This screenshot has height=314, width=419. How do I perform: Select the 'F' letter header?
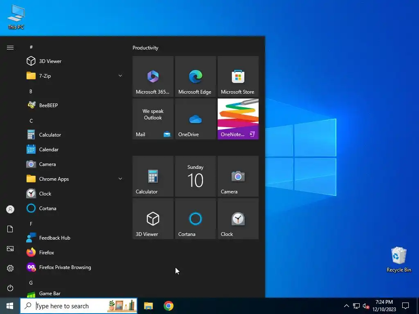pyautogui.click(x=31, y=224)
